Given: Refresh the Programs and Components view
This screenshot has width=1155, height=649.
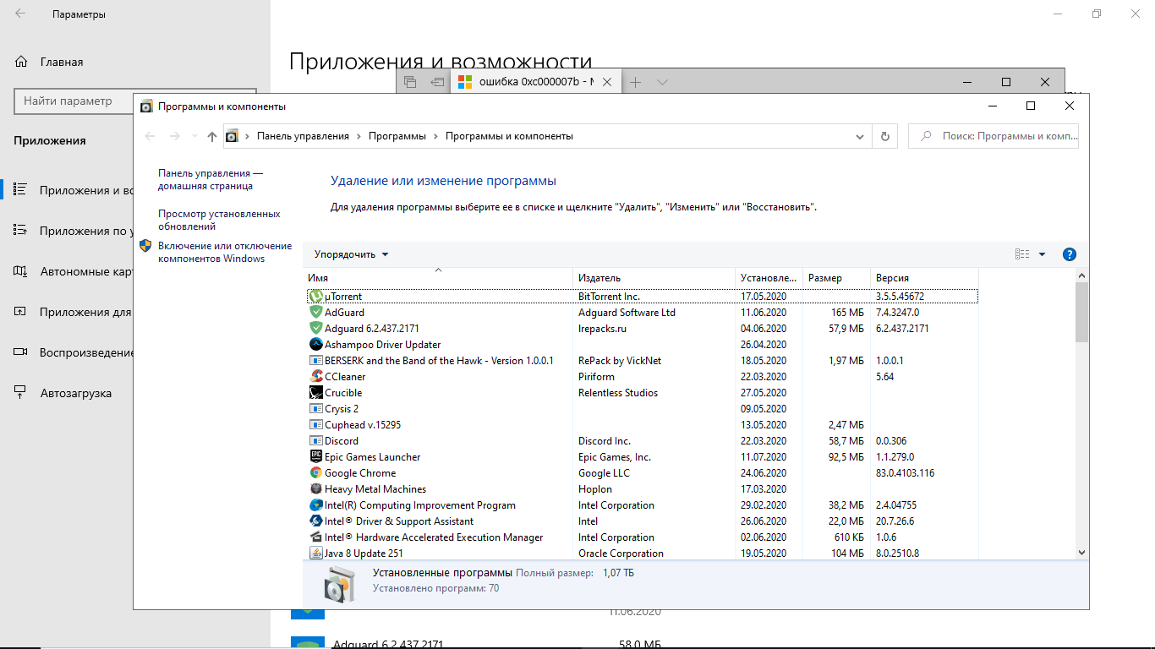Looking at the screenshot, I should [x=885, y=136].
